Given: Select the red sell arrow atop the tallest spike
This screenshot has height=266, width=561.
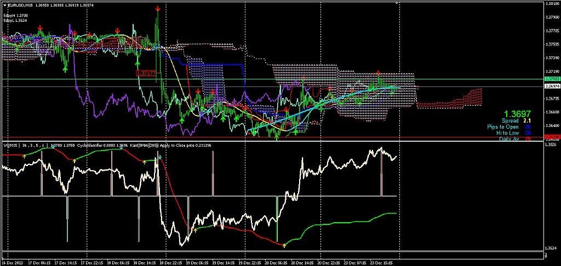Looking at the screenshot, I should pyautogui.click(x=157, y=8).
